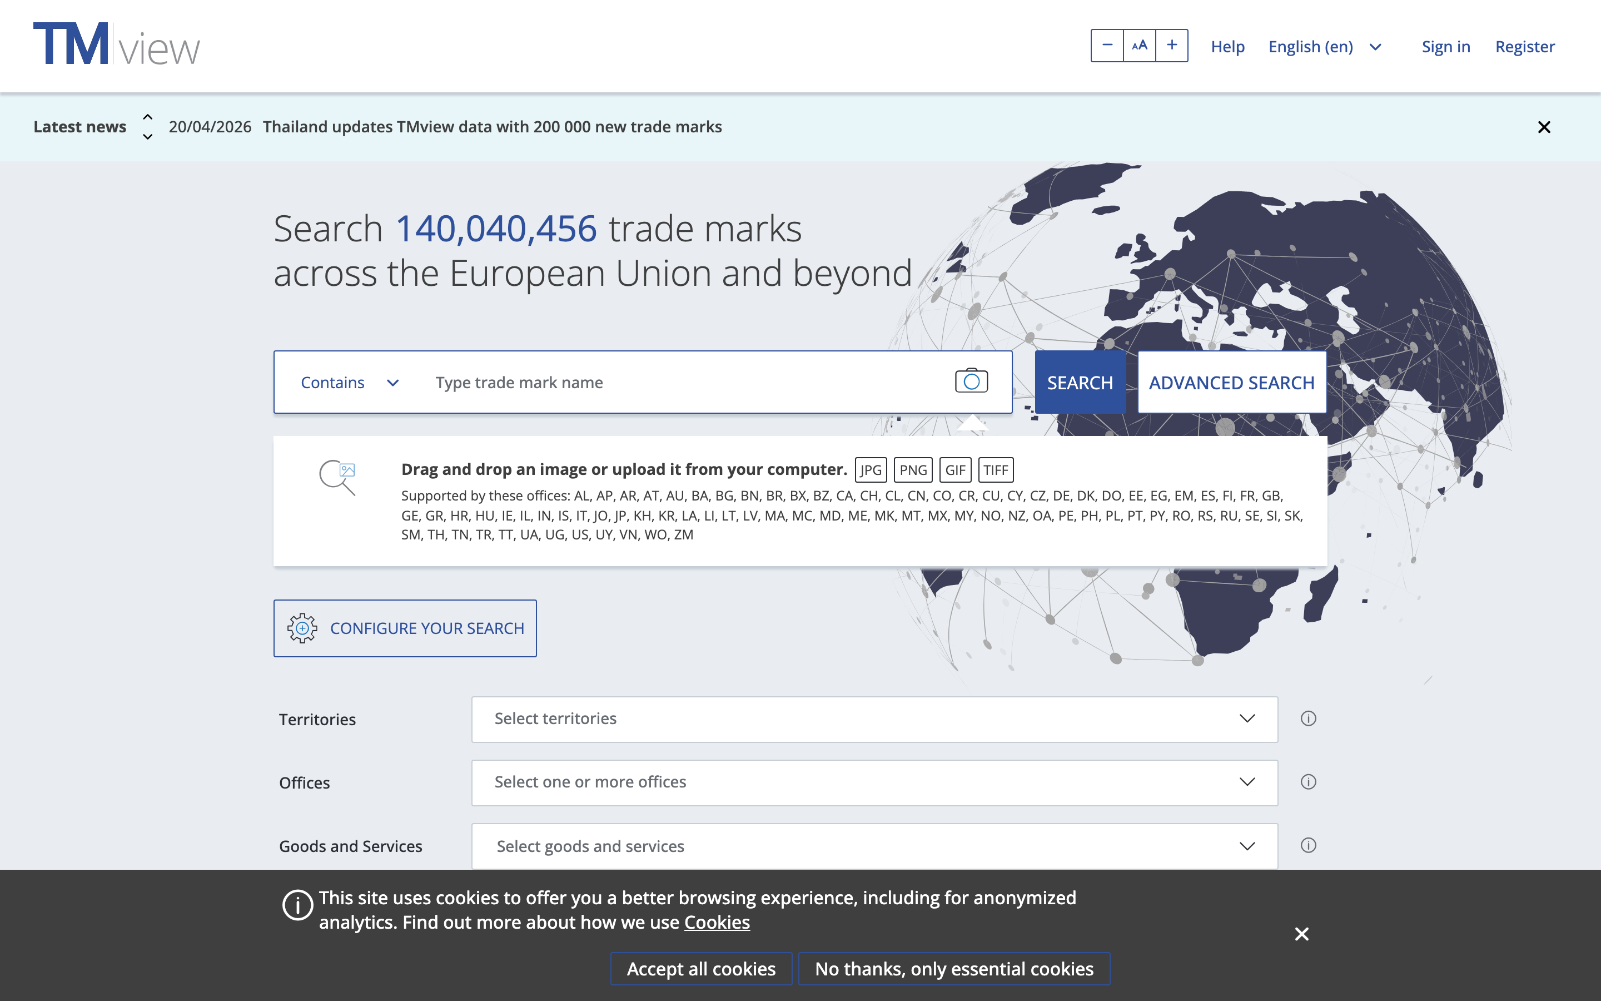Accept all cookies
Image resolution: width=1601 pixels, height=1001 pixels.
coord(701,969)
